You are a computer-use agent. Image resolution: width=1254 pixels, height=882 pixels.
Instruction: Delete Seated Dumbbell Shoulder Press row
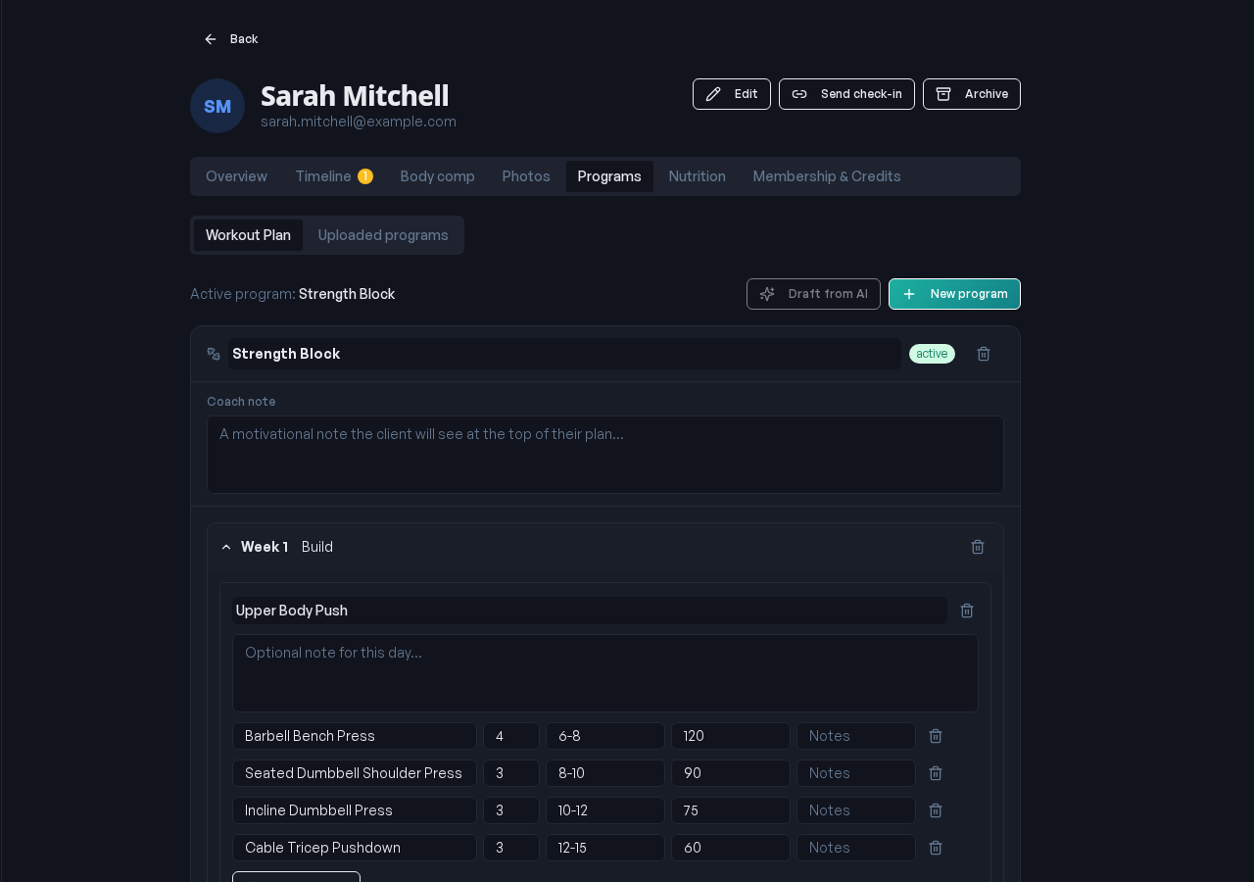(x=936, y=773)
